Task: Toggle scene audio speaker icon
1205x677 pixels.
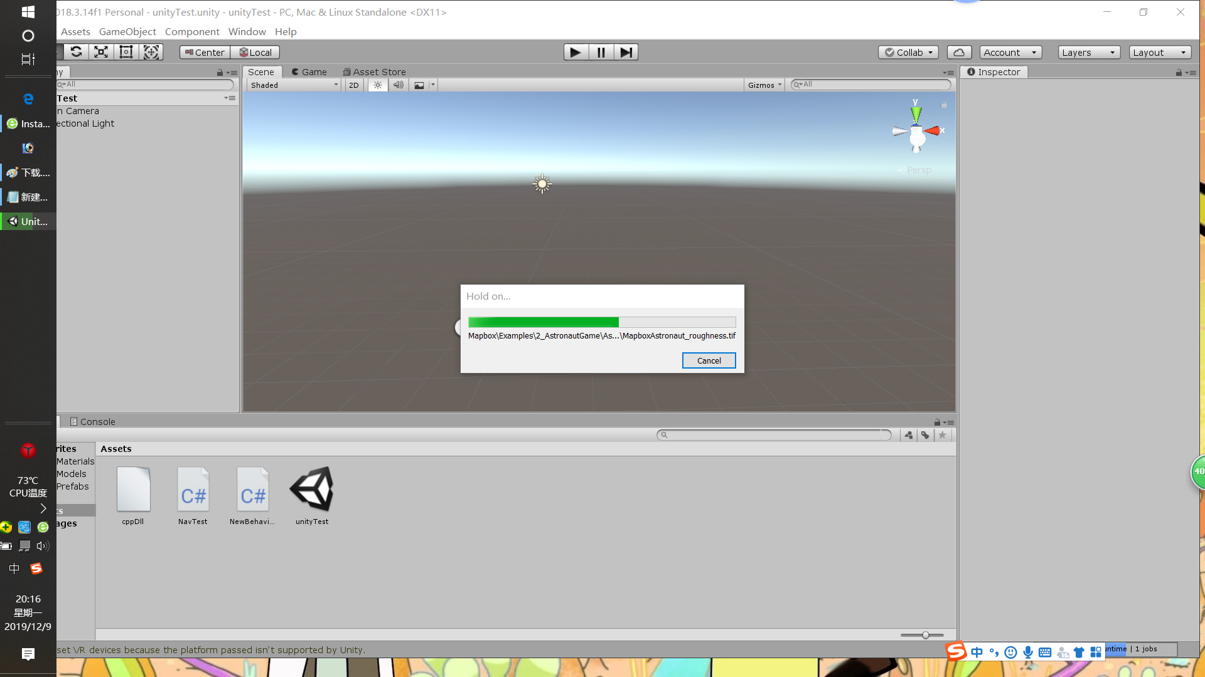Action: (x=398, y=85)
